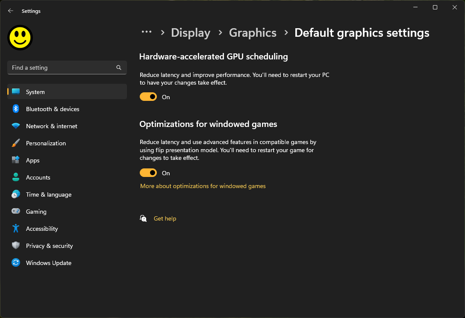Disable Hardware-accelerated GPU scheduling toggle
This screenshot has width=465, height=318.
[x=148, y=97]
